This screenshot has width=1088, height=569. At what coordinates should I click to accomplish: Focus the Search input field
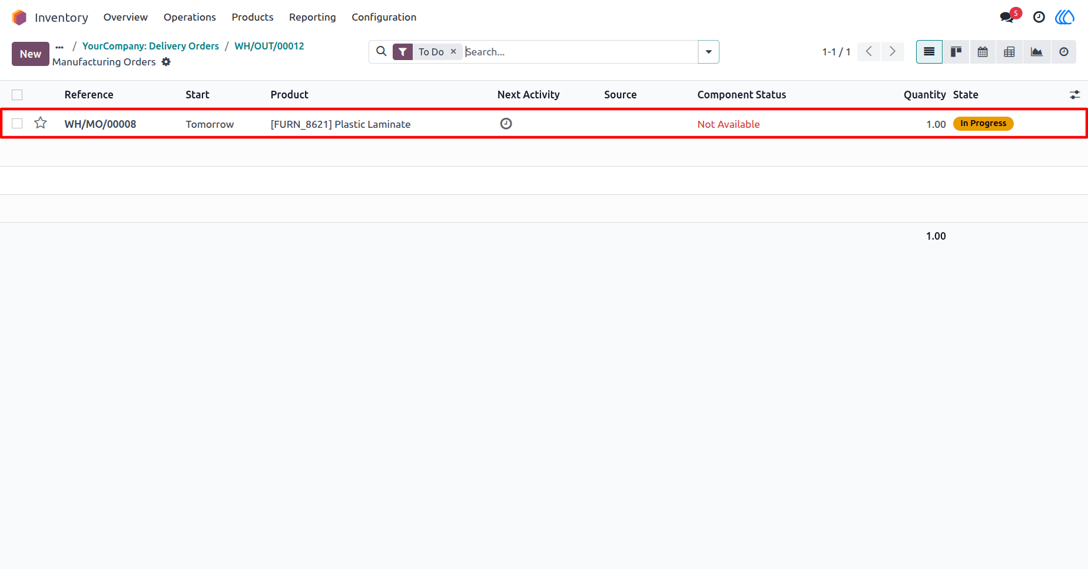[x=581, y=52]
